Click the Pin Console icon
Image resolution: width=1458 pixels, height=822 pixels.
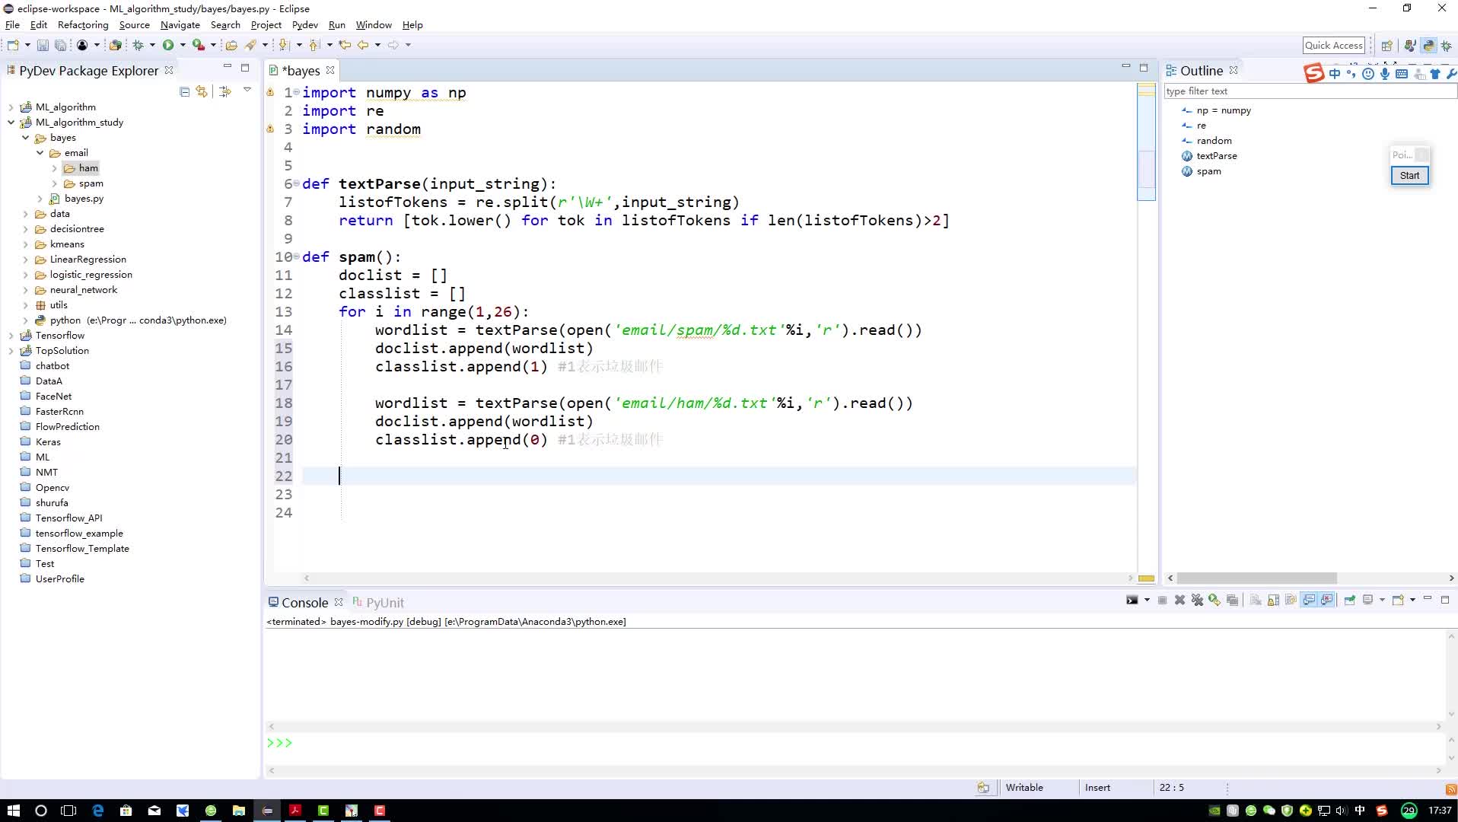[1349, 601]
